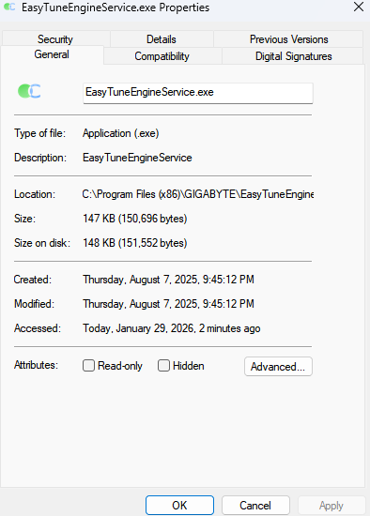The image size is (370, 516).
Task: Click the Created date value
Action: tap(168, 280)
